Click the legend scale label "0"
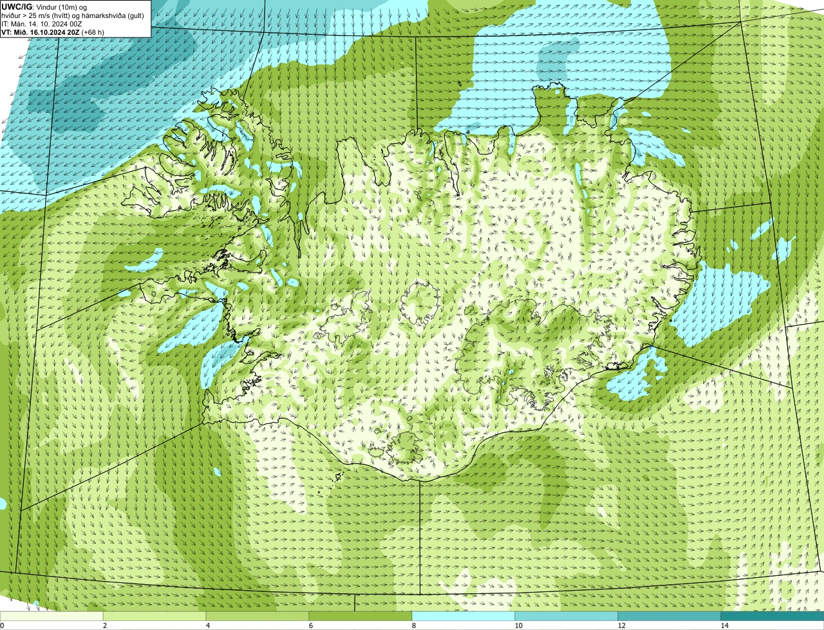 (3, 625)
